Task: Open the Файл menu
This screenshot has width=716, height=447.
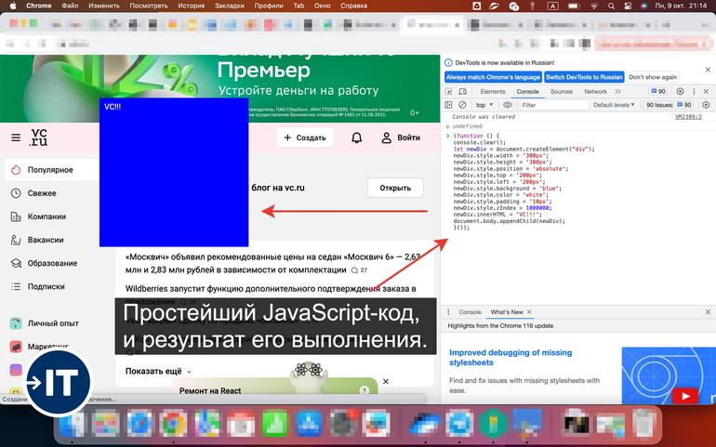Action: 70,6
